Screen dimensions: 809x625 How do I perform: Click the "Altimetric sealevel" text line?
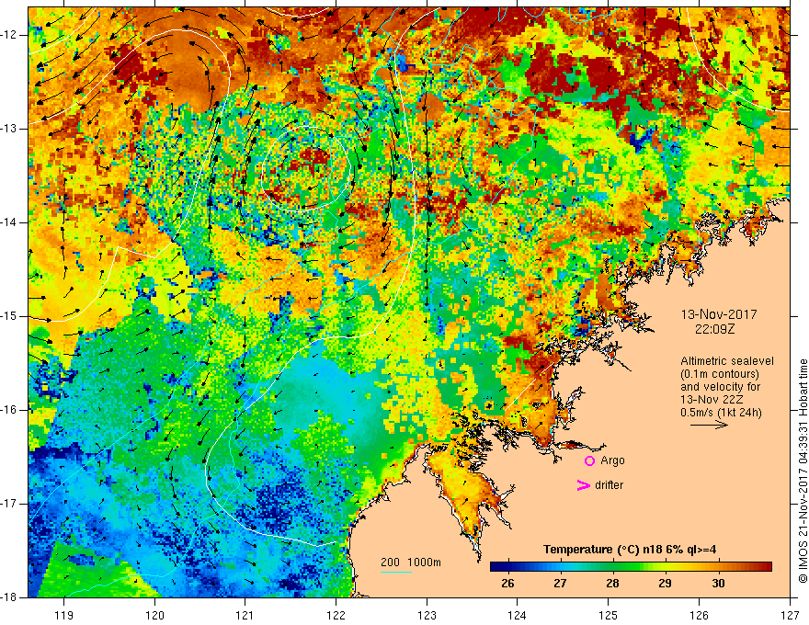[727, 361]
